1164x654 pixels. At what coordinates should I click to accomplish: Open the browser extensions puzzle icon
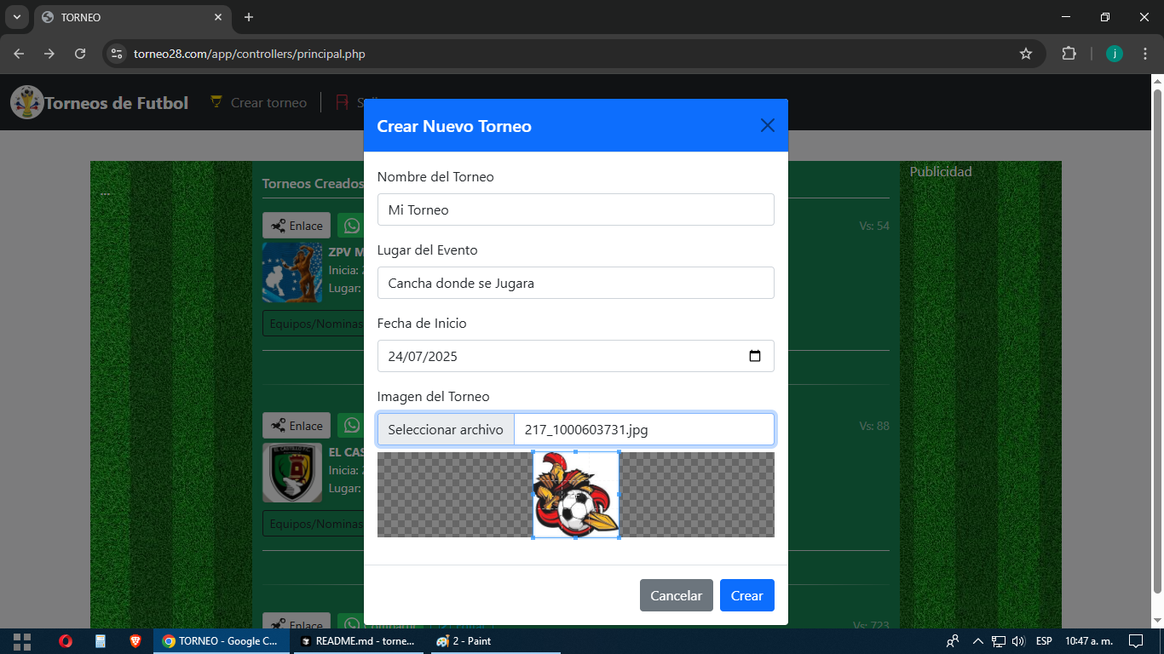click(1069, 53)
